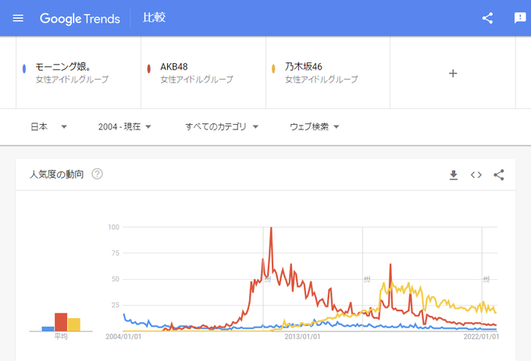Click the embed code icon
The image size is (531, 361).
(x=476, y=175)
